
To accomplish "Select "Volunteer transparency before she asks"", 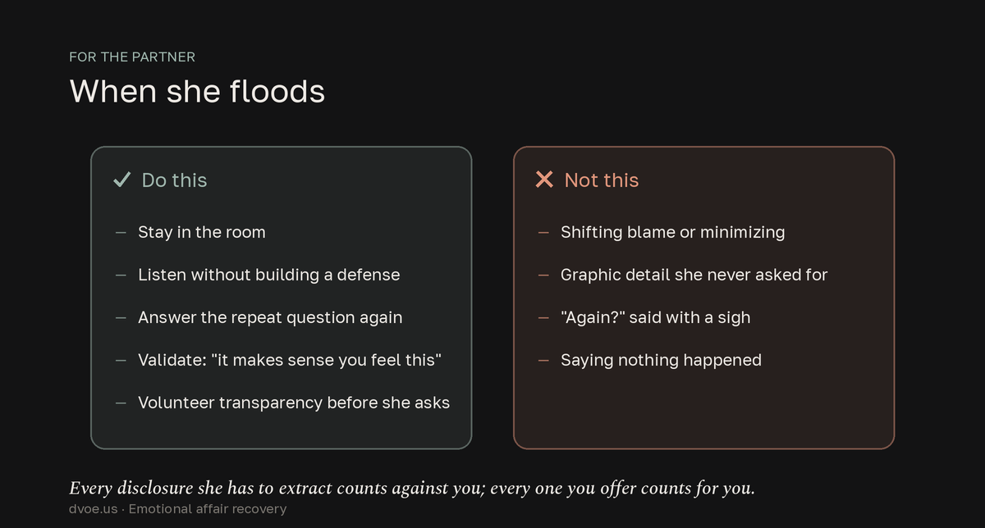I will 294,403.
